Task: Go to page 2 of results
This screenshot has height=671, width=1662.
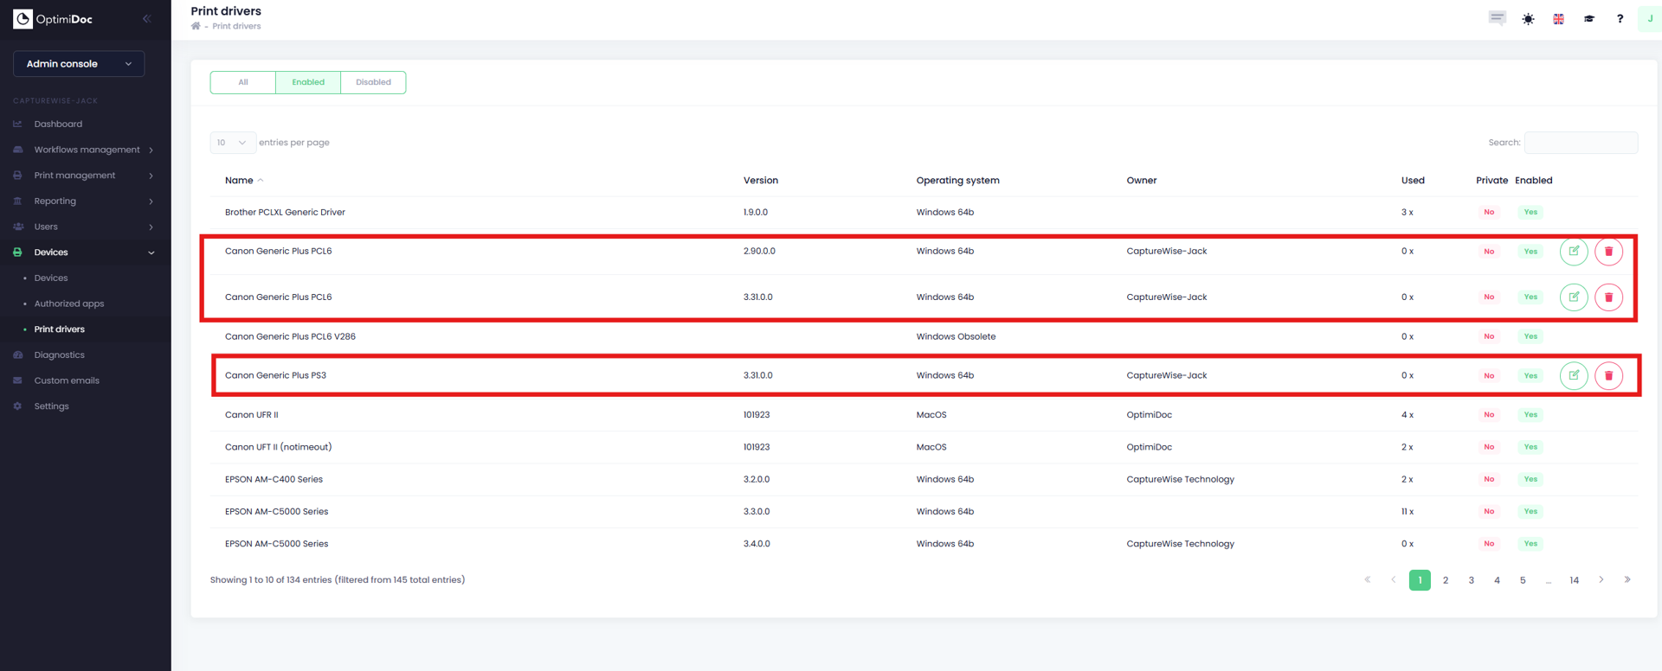Action: point(1445,580)
